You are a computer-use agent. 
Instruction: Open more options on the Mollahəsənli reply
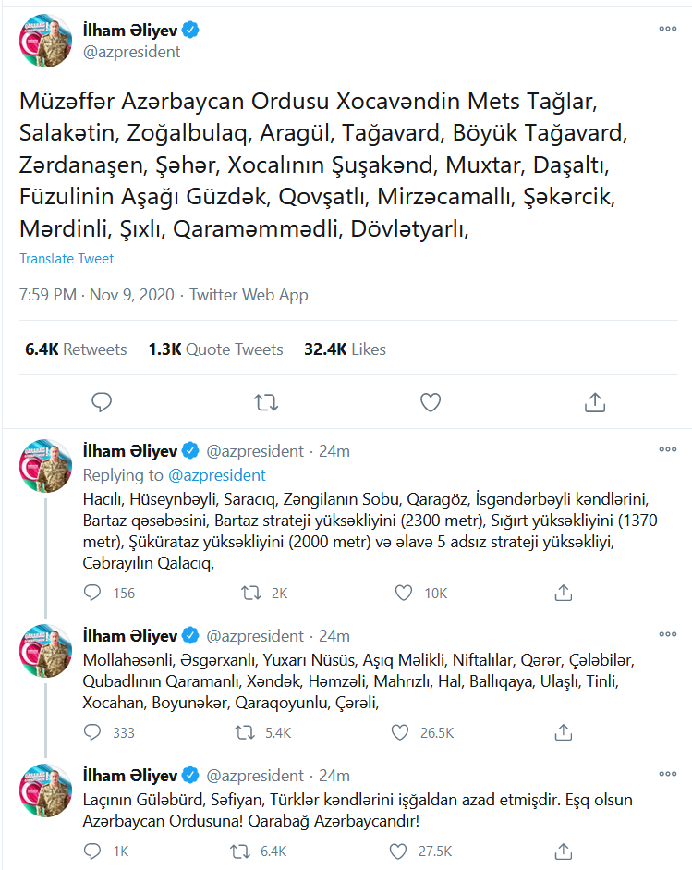pyautogui.click(x=667, y=635)
